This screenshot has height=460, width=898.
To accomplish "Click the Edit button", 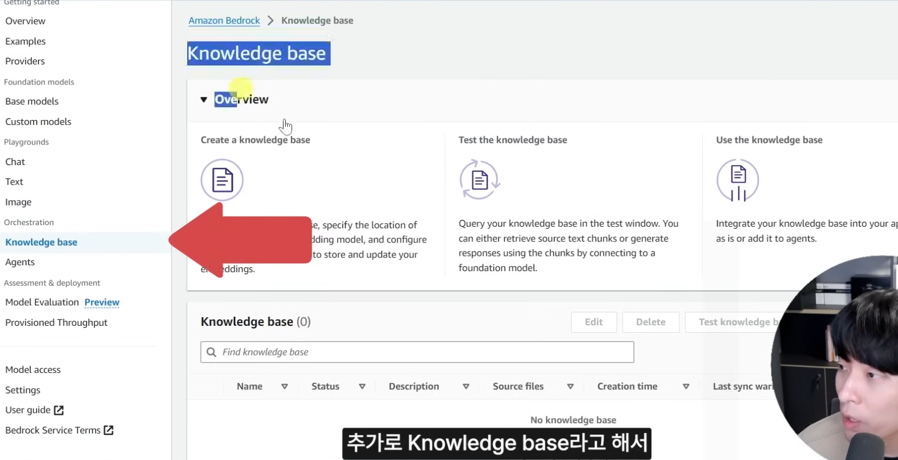I will (594, 322).
